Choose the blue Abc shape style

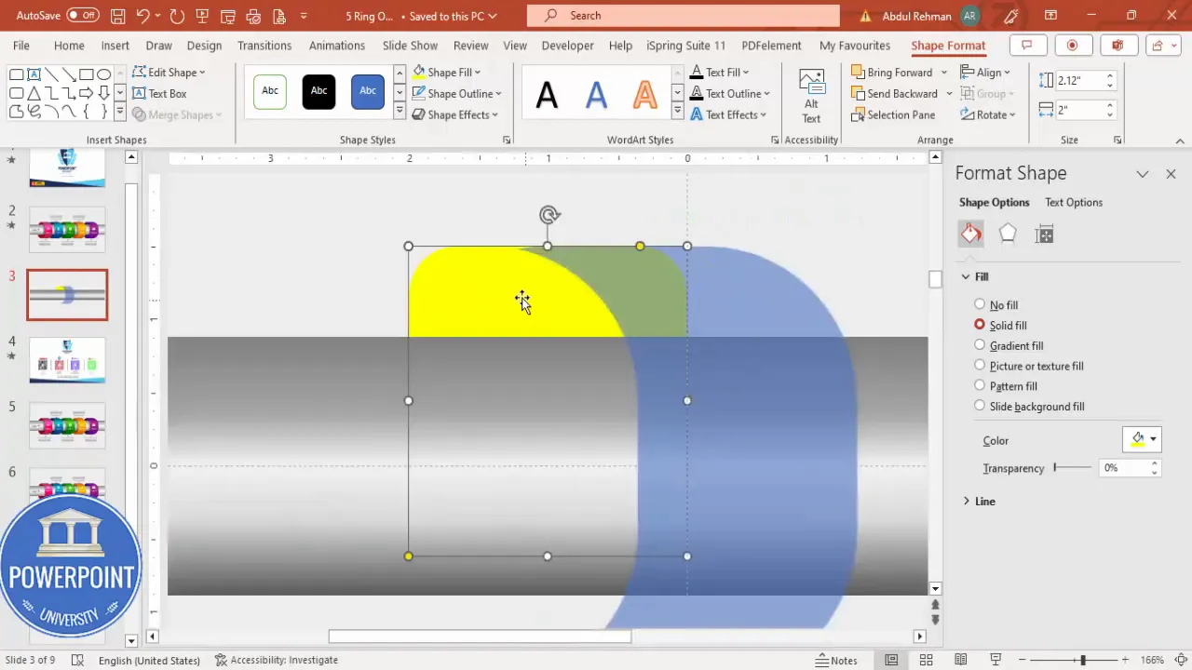click(x=368, y=91)
